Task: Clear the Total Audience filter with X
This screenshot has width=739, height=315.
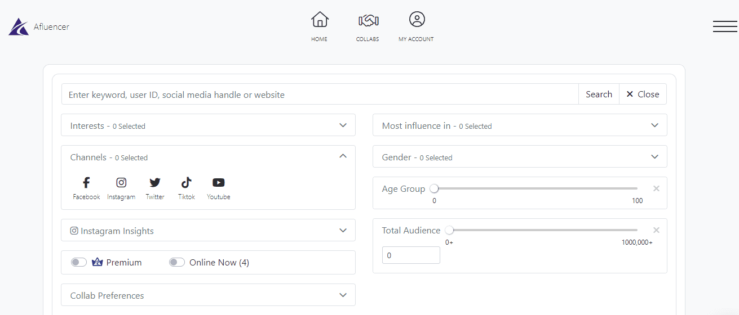Action: (x=656, y=230)
